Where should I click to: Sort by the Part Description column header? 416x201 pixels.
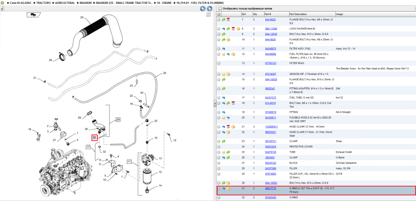tap(312, 14)
